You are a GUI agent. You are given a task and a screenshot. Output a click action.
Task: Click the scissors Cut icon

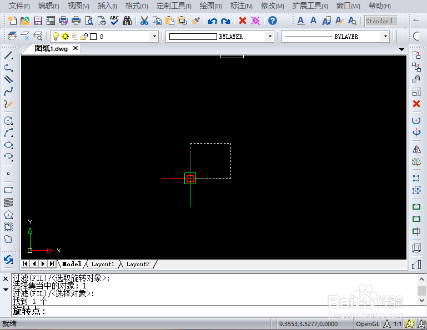click(144, 21)
